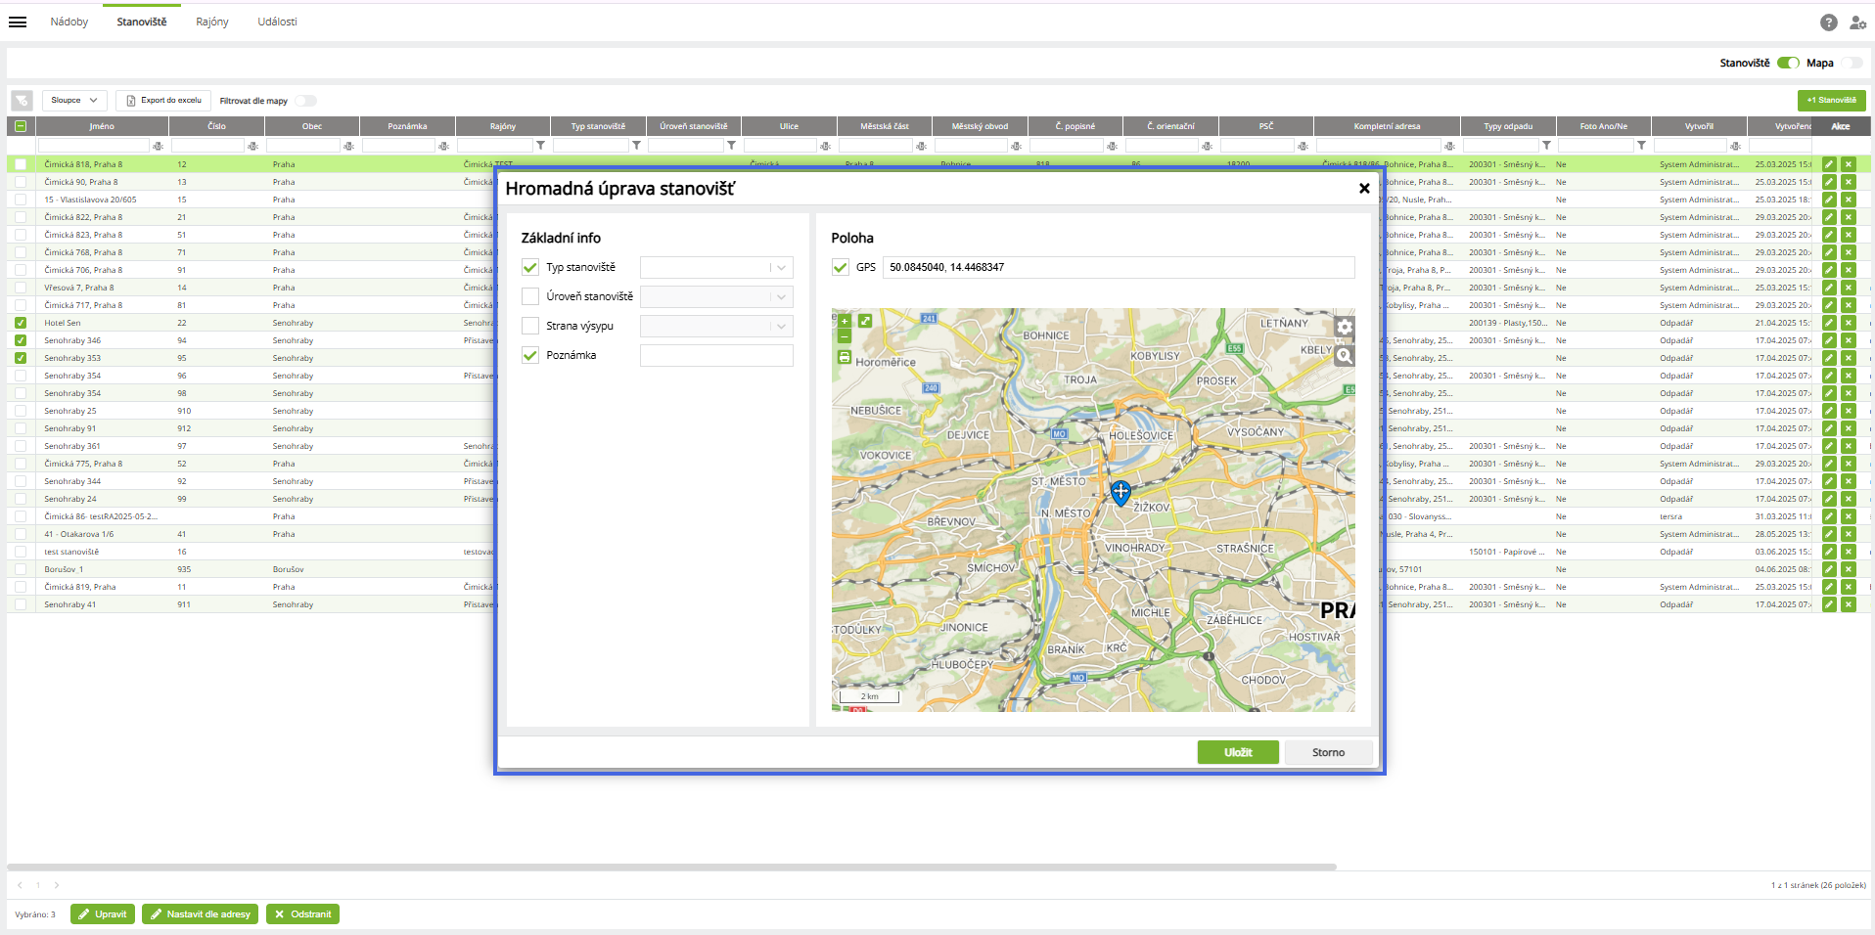The width and height of the screenshot is (1875, 935).
Task: Click the GPS coordinates input field
Action: click(x=1118, y=267)
